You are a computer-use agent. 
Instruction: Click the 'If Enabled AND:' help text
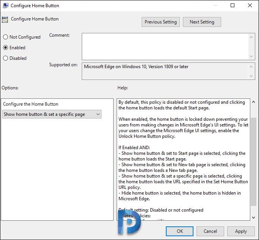coord(134,148)
